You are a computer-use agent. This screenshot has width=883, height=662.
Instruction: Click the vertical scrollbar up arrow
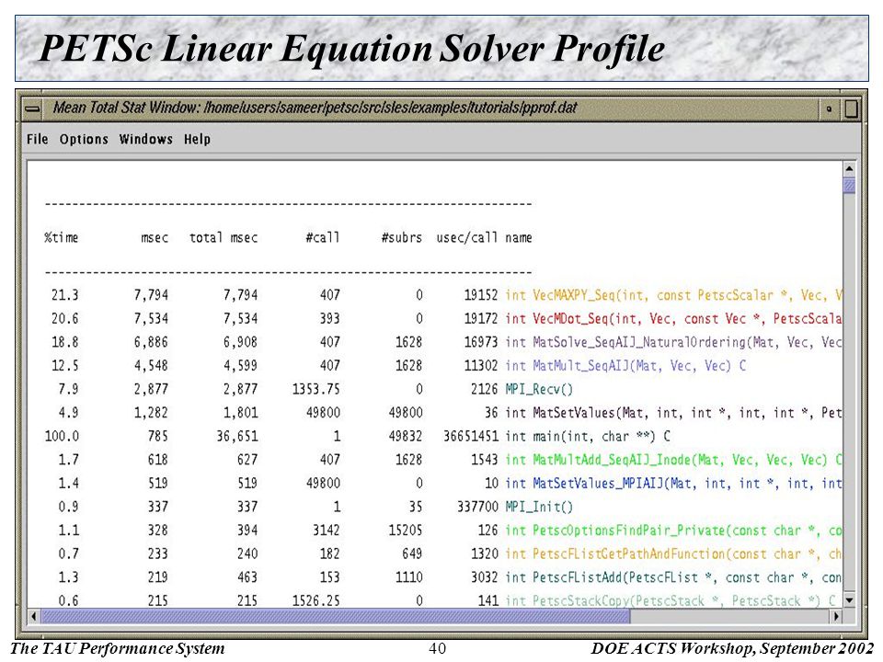849,168
